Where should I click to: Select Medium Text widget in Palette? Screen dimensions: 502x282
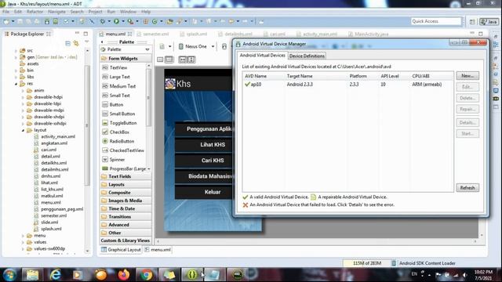[122, 86]
